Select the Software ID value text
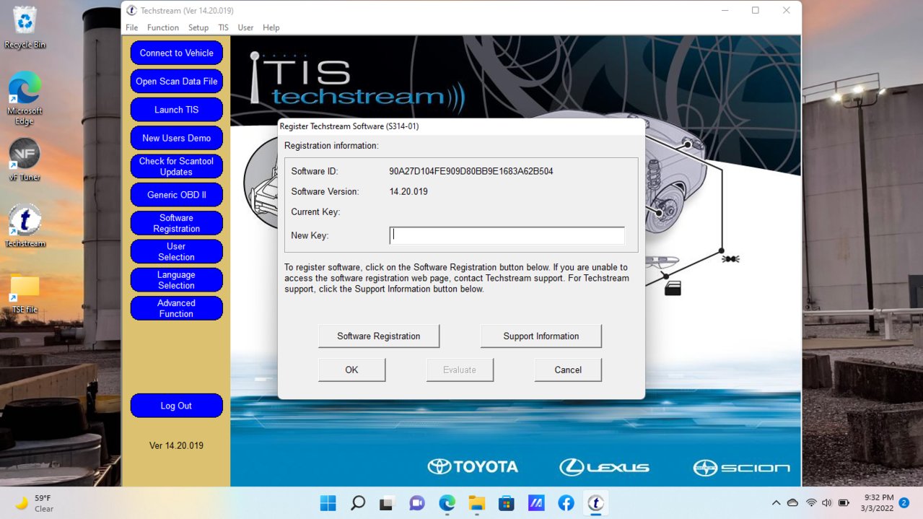The width and height of the screenshot is (923, 519). [x=471, y=171]
